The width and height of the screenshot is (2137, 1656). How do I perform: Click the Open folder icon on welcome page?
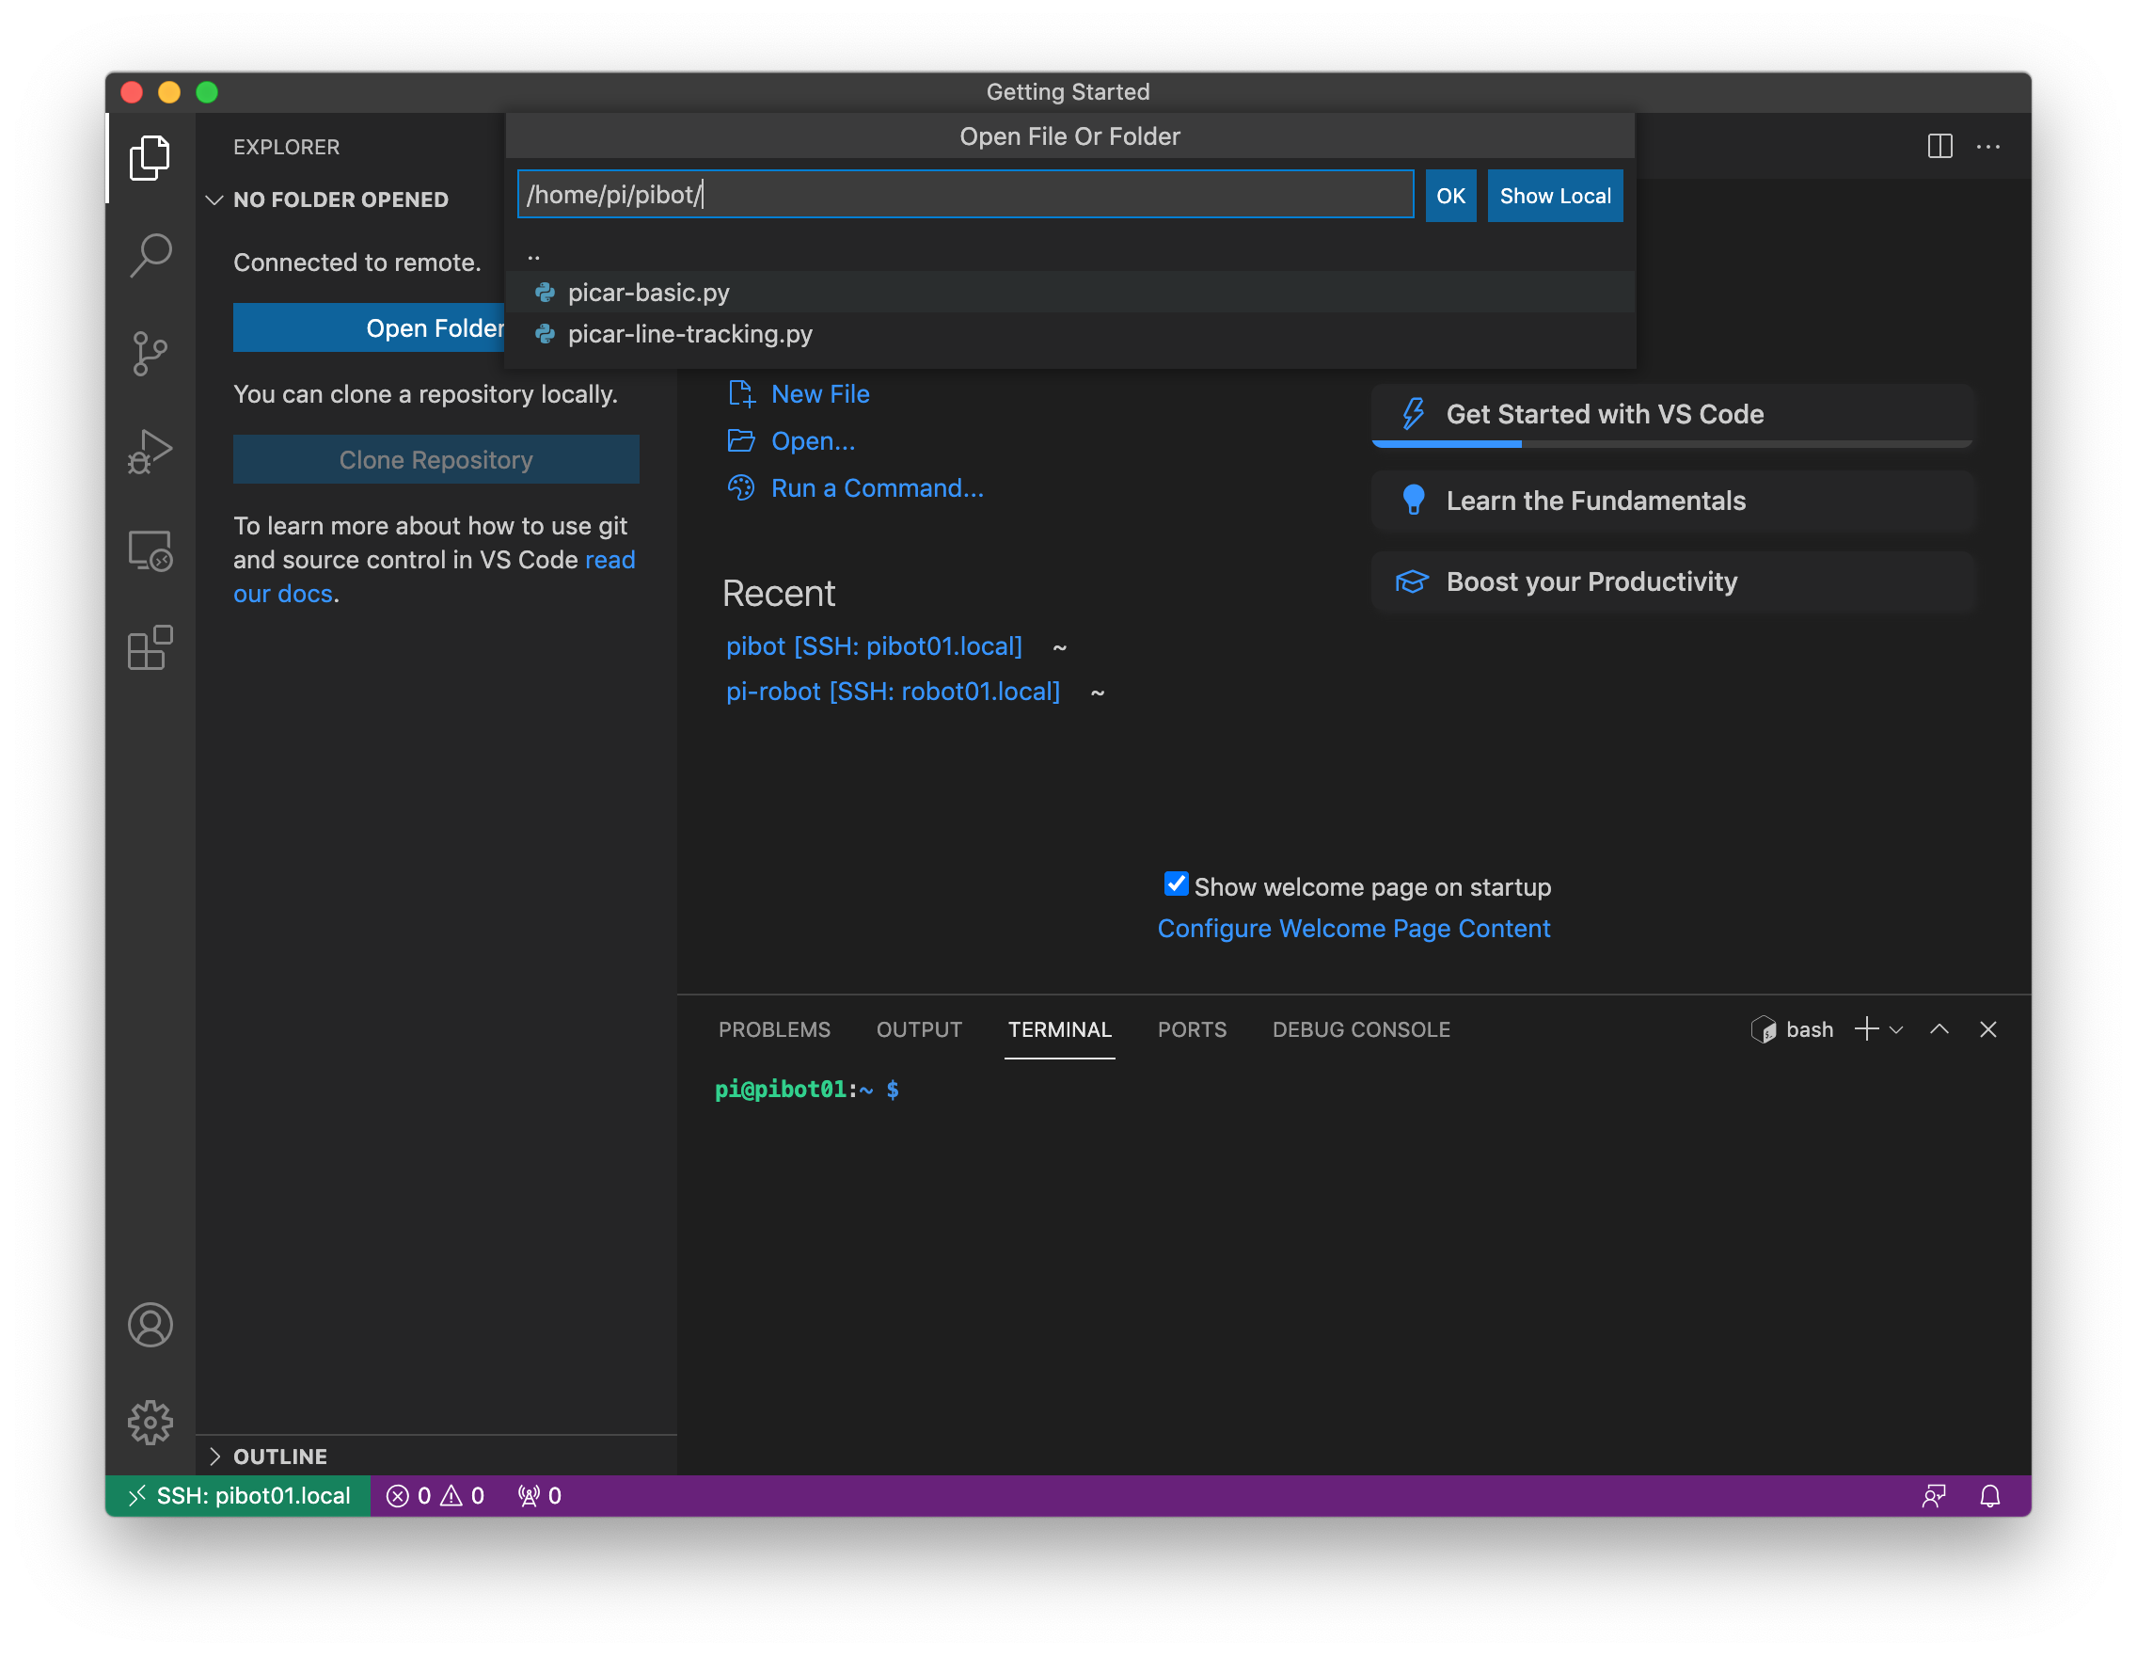pyautogui.click(x=741, y=440)
